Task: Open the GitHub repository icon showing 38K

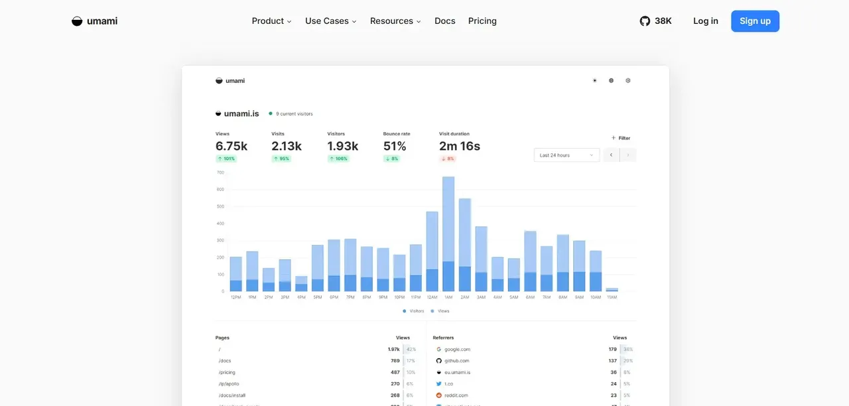Action: point(645,21)
